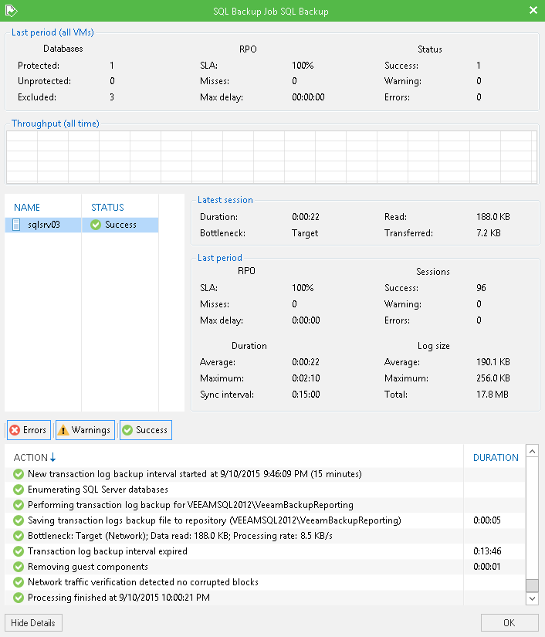Click the log list scrollbar thumb

click(x=532, y=585)
